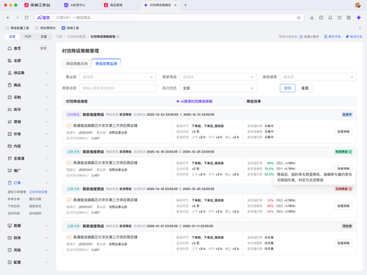Viewport: 367px width, 275px height.
Task: Focus the AI搜索 address bar
Action: 169,18
